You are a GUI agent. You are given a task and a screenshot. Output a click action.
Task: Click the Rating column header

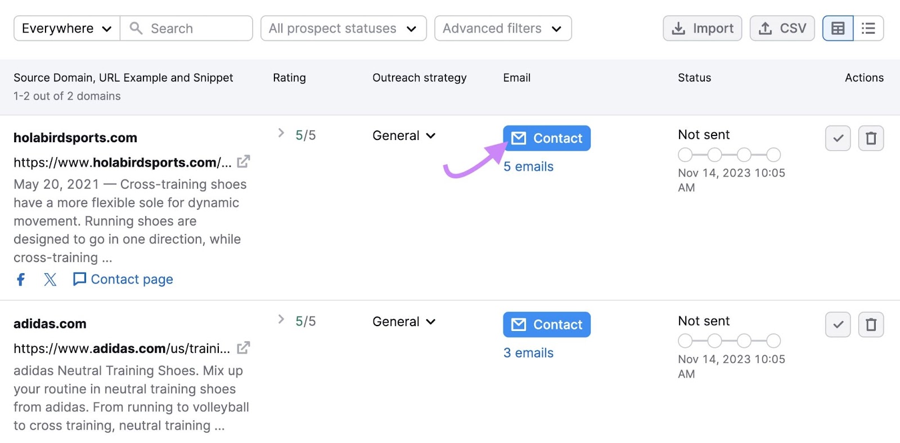tap(290, 78)
